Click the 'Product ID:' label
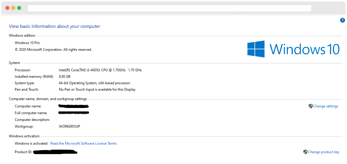 click(x=24, y=152)
